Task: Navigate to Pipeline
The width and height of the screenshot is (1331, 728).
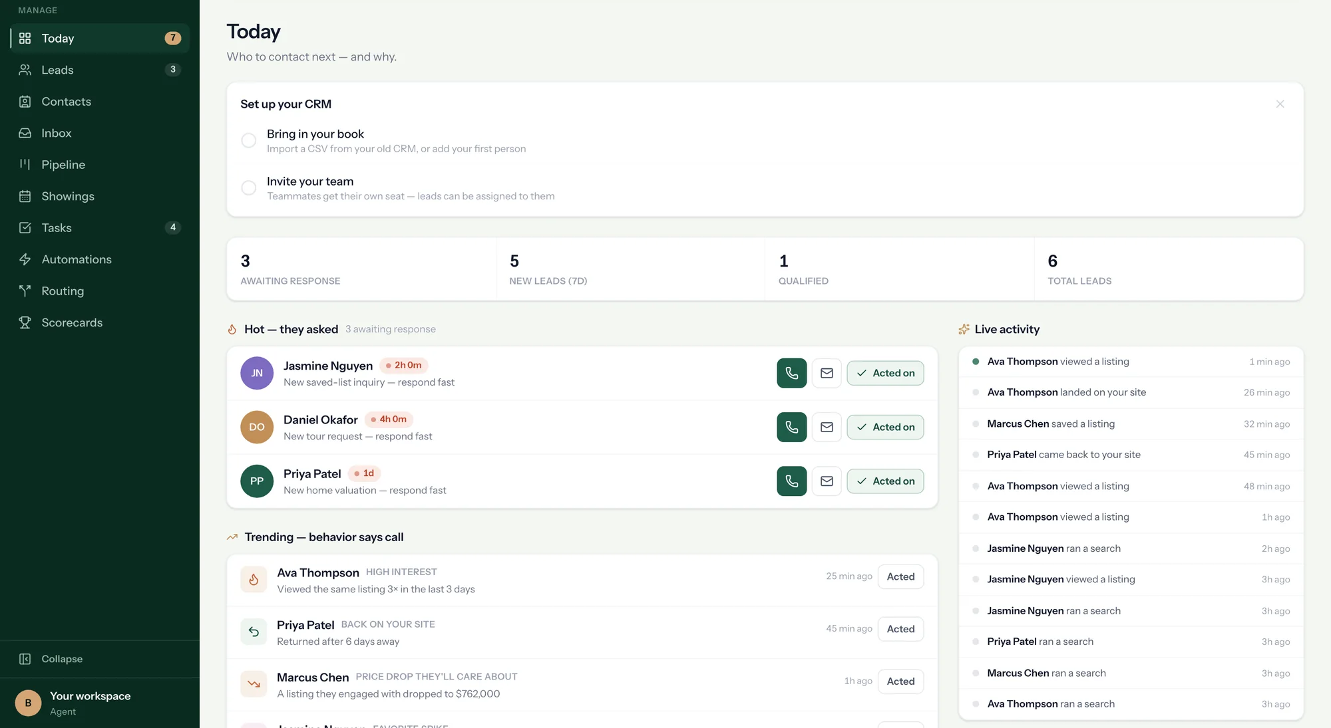Action: pos(100,164)
